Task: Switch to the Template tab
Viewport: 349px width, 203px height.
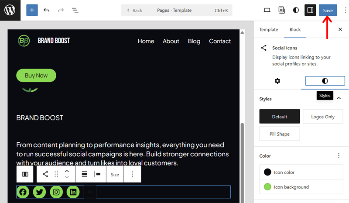Action: tap(269, 30)
